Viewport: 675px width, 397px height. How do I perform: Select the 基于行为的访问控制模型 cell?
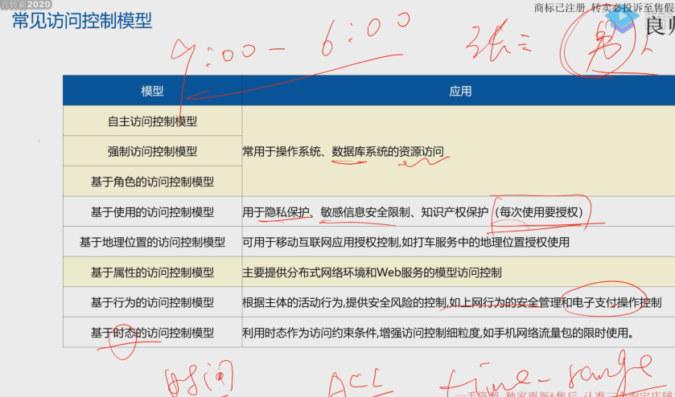[152, 302]
